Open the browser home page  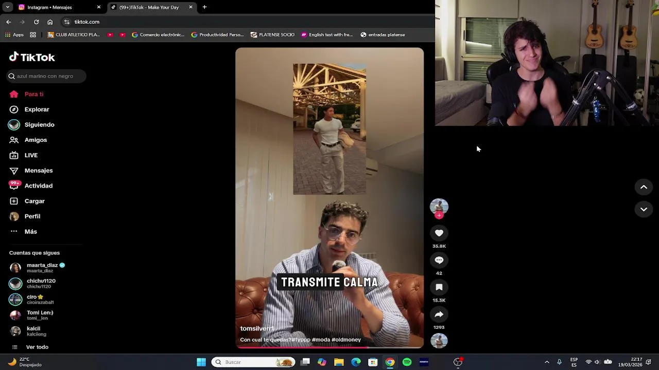[50, 22]
